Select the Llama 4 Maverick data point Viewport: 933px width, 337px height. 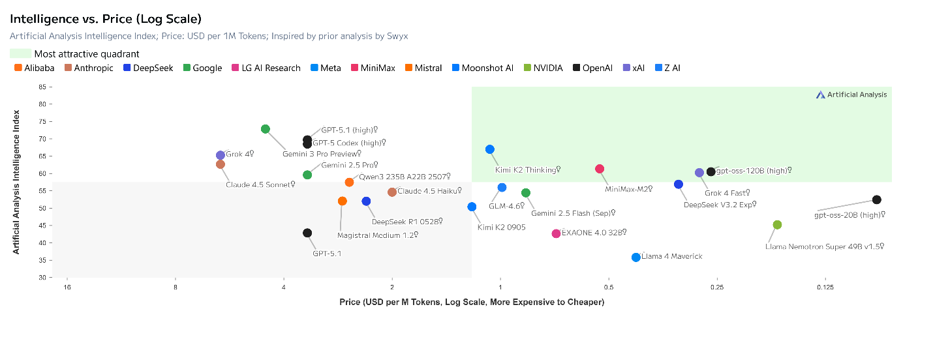636,257
